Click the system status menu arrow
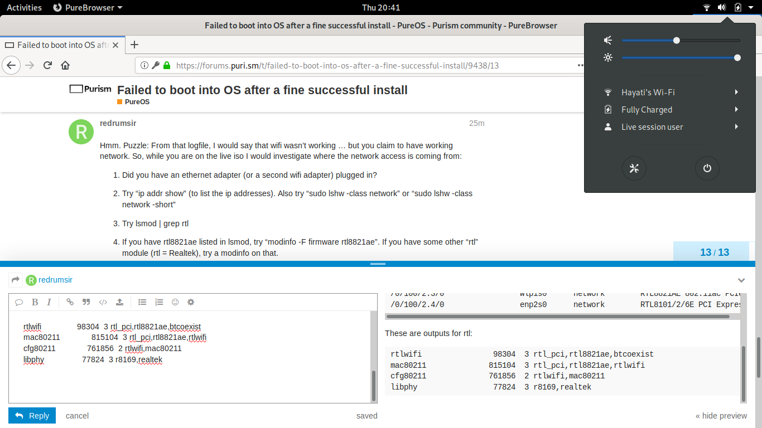This screenshot has height=428, width=762. tap(751, 7)
